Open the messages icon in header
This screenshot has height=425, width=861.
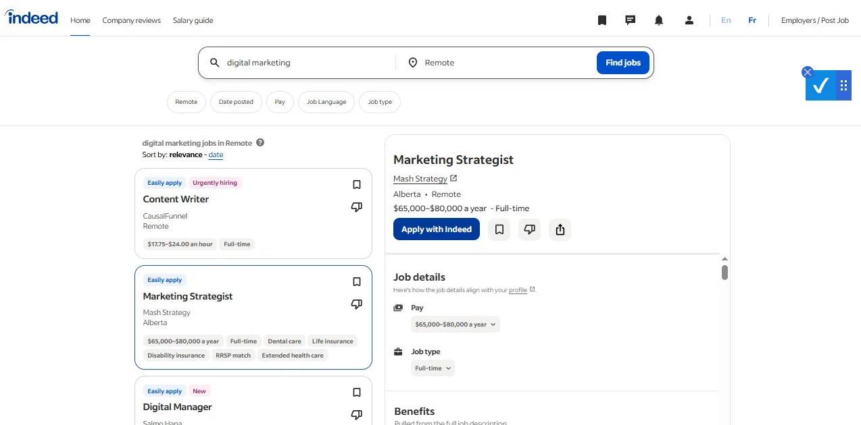[x=631, y=20]
